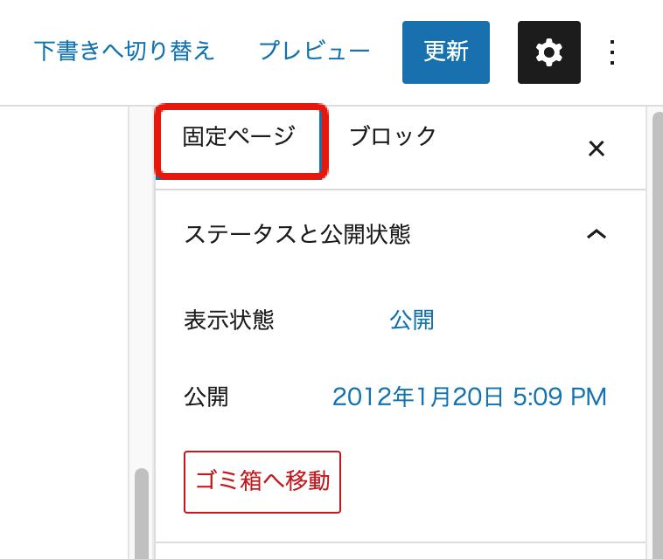This screenshot has width=663, height=559.
Task: Click the 下書きへ切り替え link
Action: coord(124,52)
